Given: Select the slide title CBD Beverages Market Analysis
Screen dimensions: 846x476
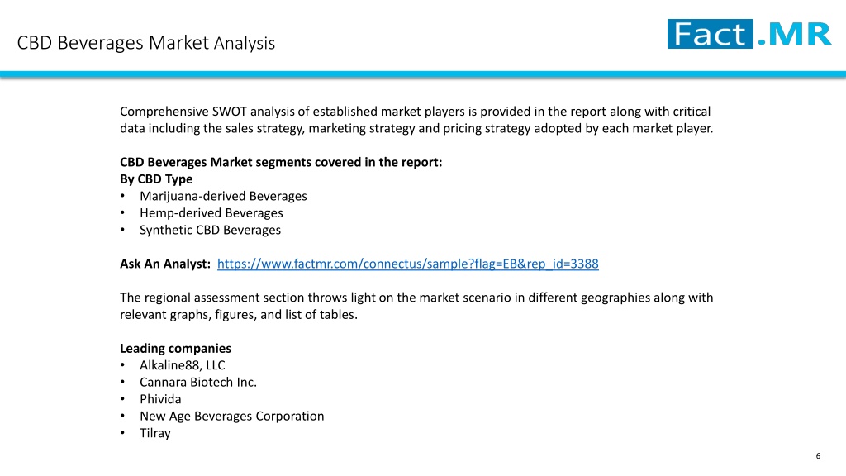Looking at the screenshot, I should pos(146,43).
